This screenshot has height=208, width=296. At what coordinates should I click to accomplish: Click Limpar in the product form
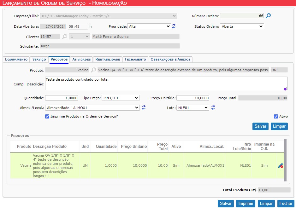(x=279, y=126)
